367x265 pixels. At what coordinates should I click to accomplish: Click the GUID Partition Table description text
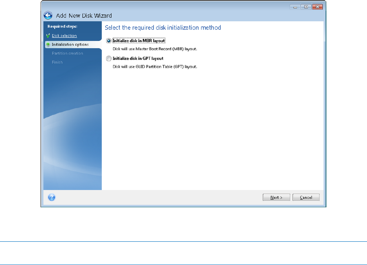click(x=155, y=67)
